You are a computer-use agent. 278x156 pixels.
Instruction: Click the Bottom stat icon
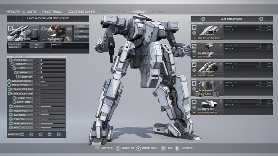coord(17,77)
